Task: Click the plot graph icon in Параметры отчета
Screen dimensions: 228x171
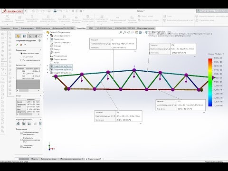Action: click(29, 123)
